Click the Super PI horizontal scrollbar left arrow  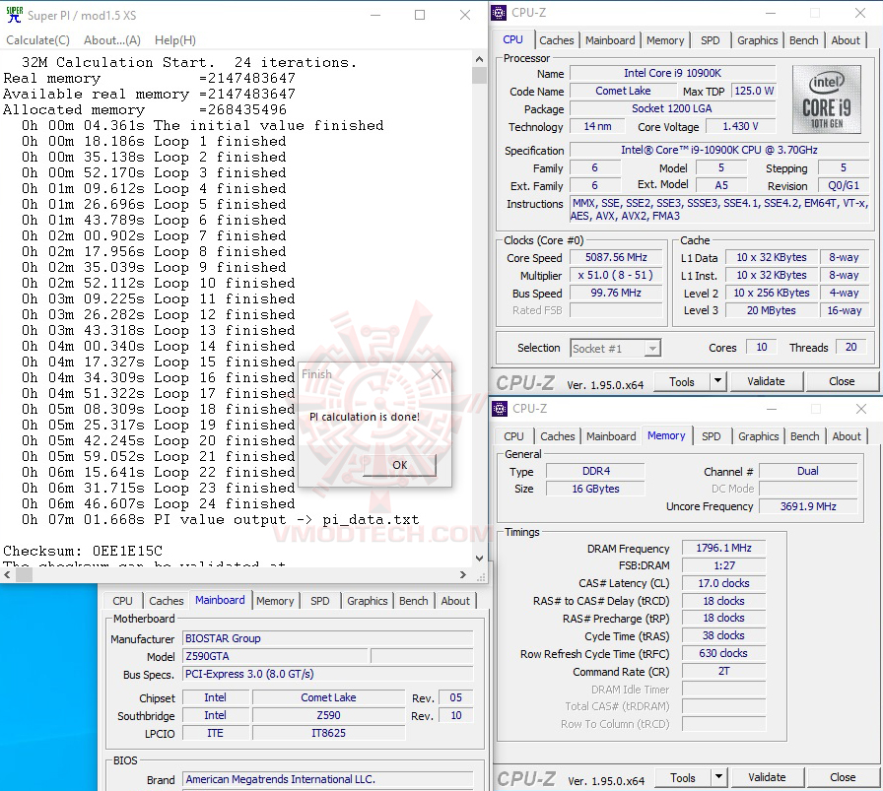tap(7, 575)
